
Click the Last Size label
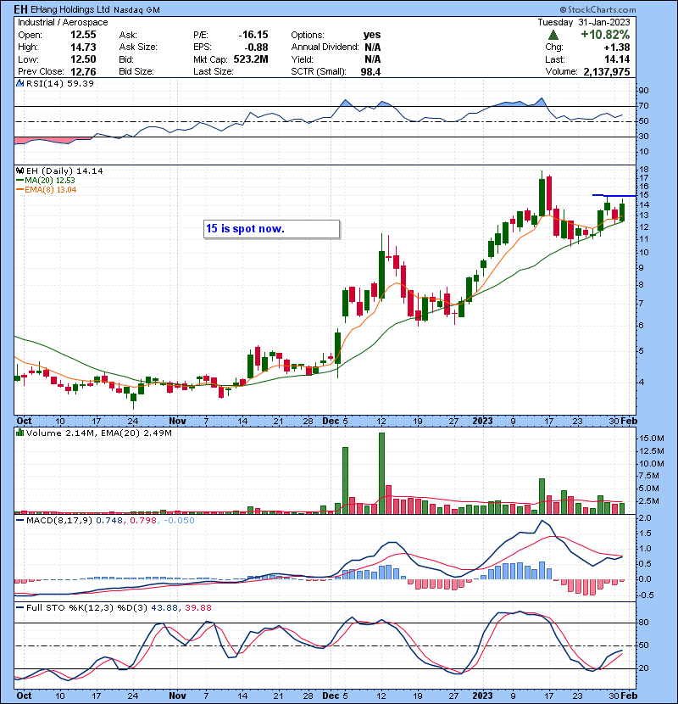[213, 71]
